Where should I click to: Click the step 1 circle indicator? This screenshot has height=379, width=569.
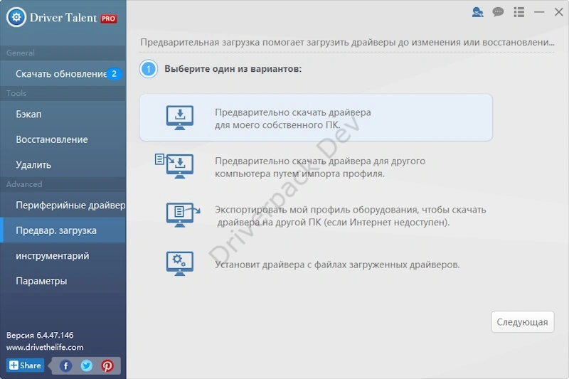click(148, 69)
